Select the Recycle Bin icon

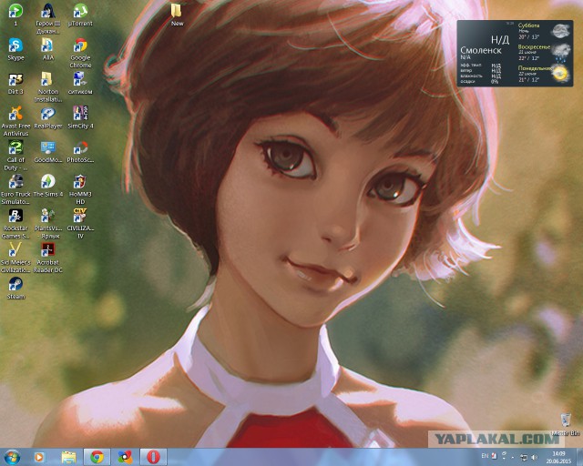pyautogui.click(x=566, y=424)
